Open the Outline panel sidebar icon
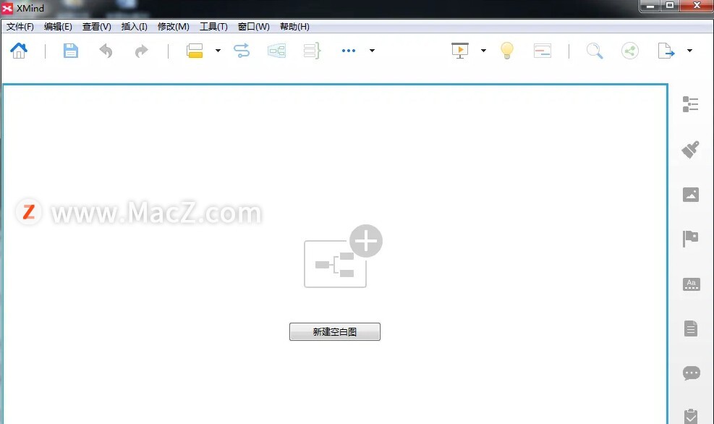Image resolution: width=714 pixels, height=424 pixels. pos(690,104)
